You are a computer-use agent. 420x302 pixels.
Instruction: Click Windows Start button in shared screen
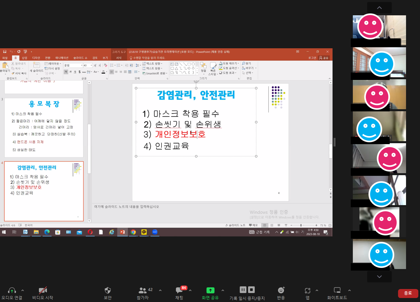coord(4,232)
